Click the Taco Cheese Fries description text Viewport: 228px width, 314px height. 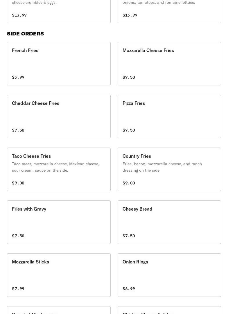(56, 167)
